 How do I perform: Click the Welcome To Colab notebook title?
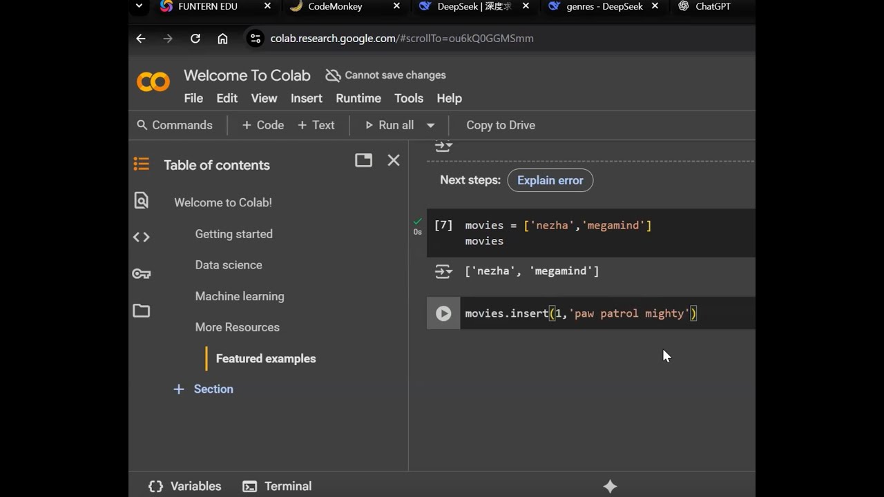(x=247, y=75)
